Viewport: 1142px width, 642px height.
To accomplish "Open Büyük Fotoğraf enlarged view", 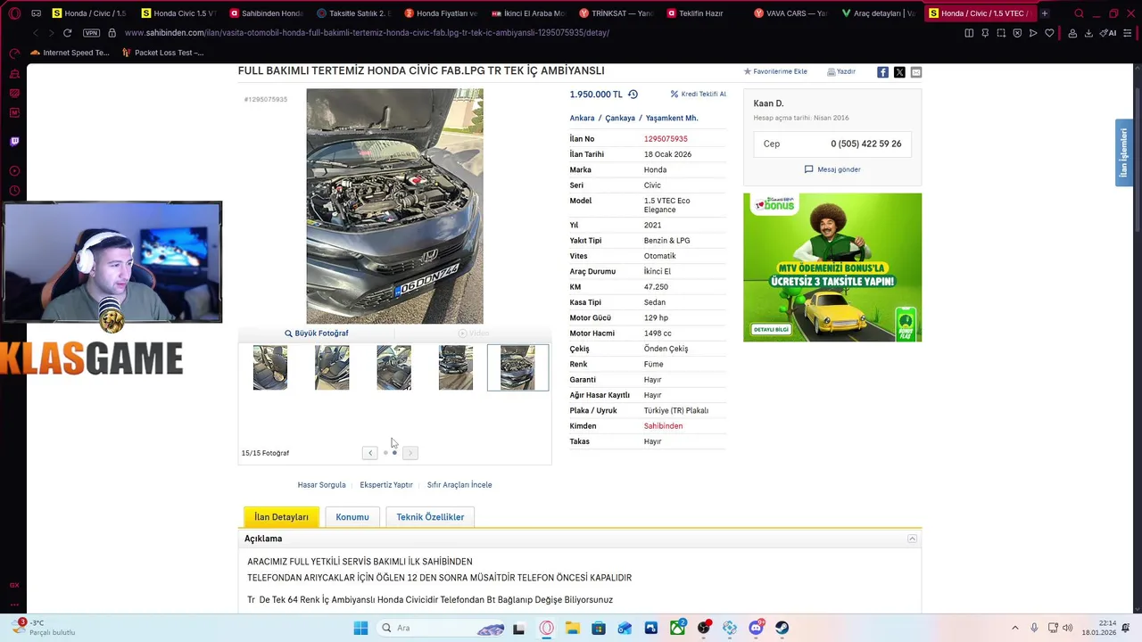I will point(317,333).
